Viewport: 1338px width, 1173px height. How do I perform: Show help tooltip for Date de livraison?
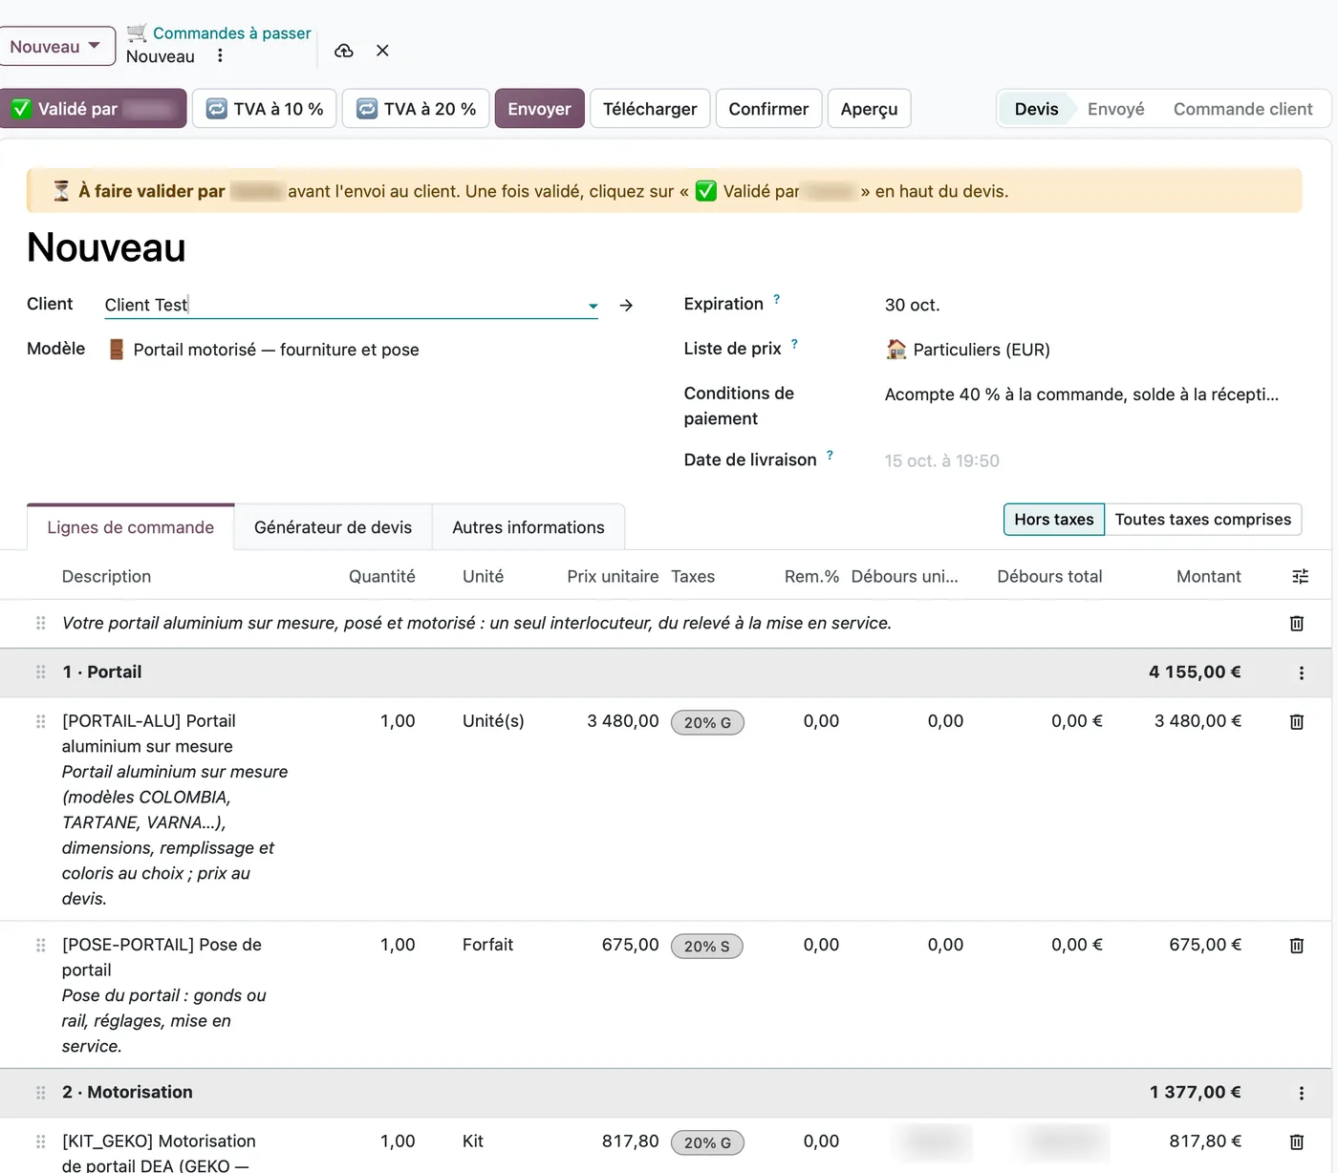point(830,455)
